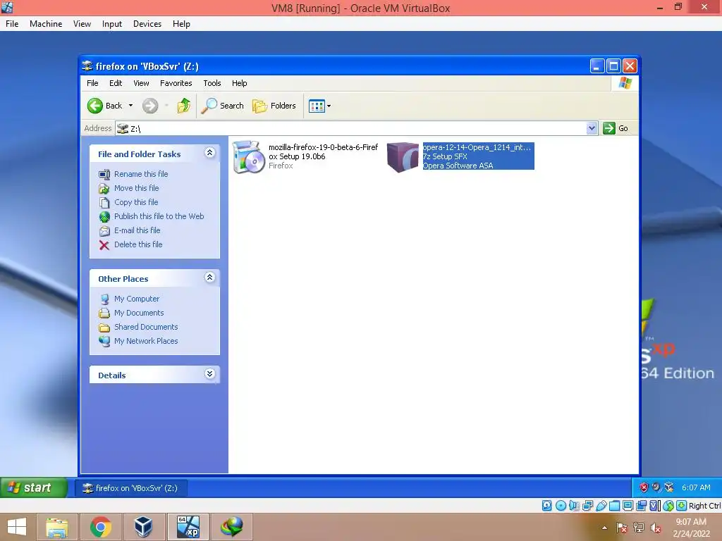Expand the Details panel

click(210, 373)
